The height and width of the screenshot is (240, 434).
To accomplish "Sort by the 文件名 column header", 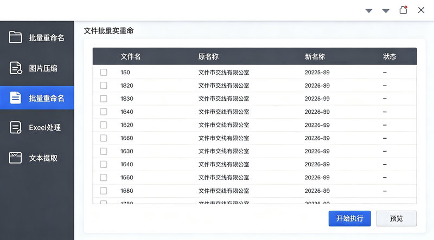I will [131, 57].
